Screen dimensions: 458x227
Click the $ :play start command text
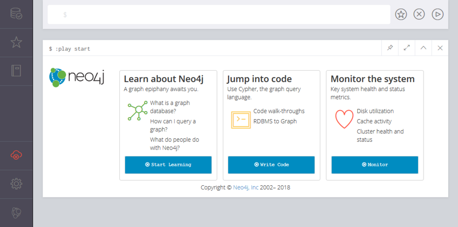tap(69, 49)
